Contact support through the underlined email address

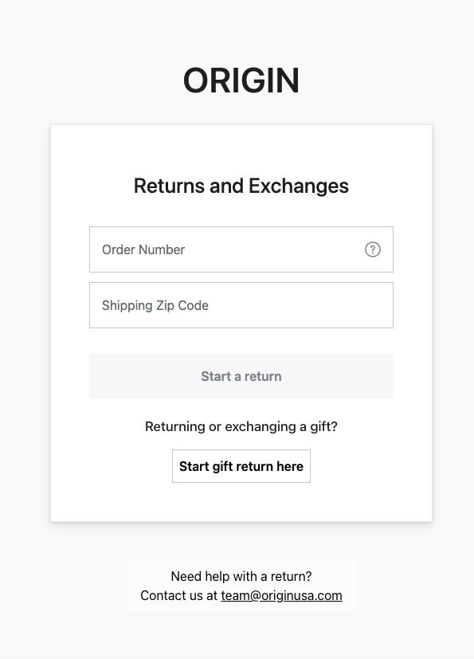(x=281, y=595)
